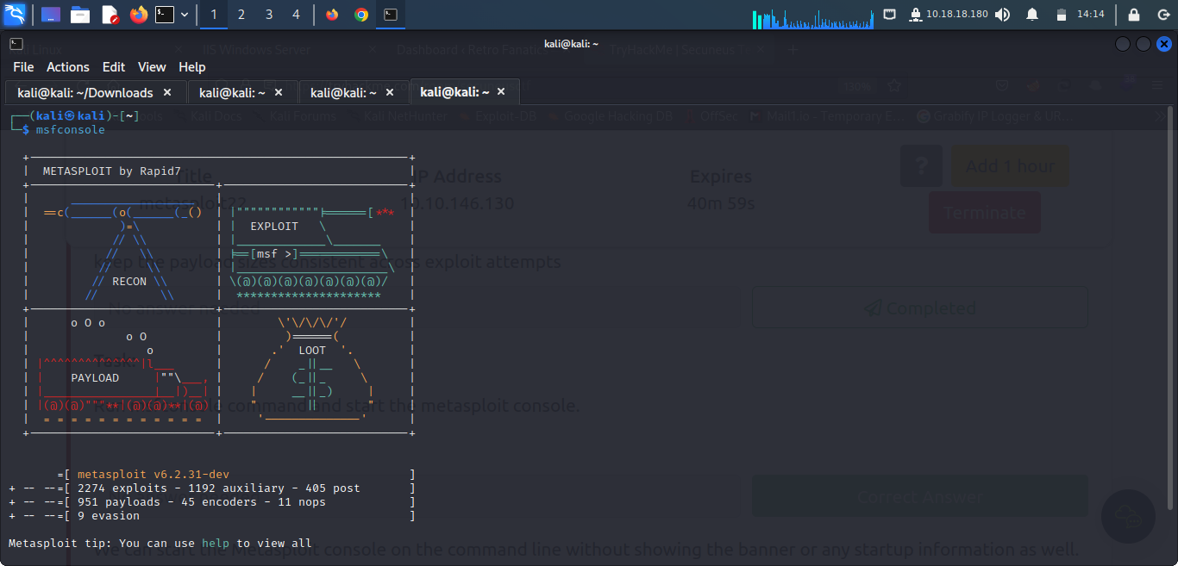This screenshot has width=1178, height=566.
Task: Open the file manager launcher
Action: 80,15
